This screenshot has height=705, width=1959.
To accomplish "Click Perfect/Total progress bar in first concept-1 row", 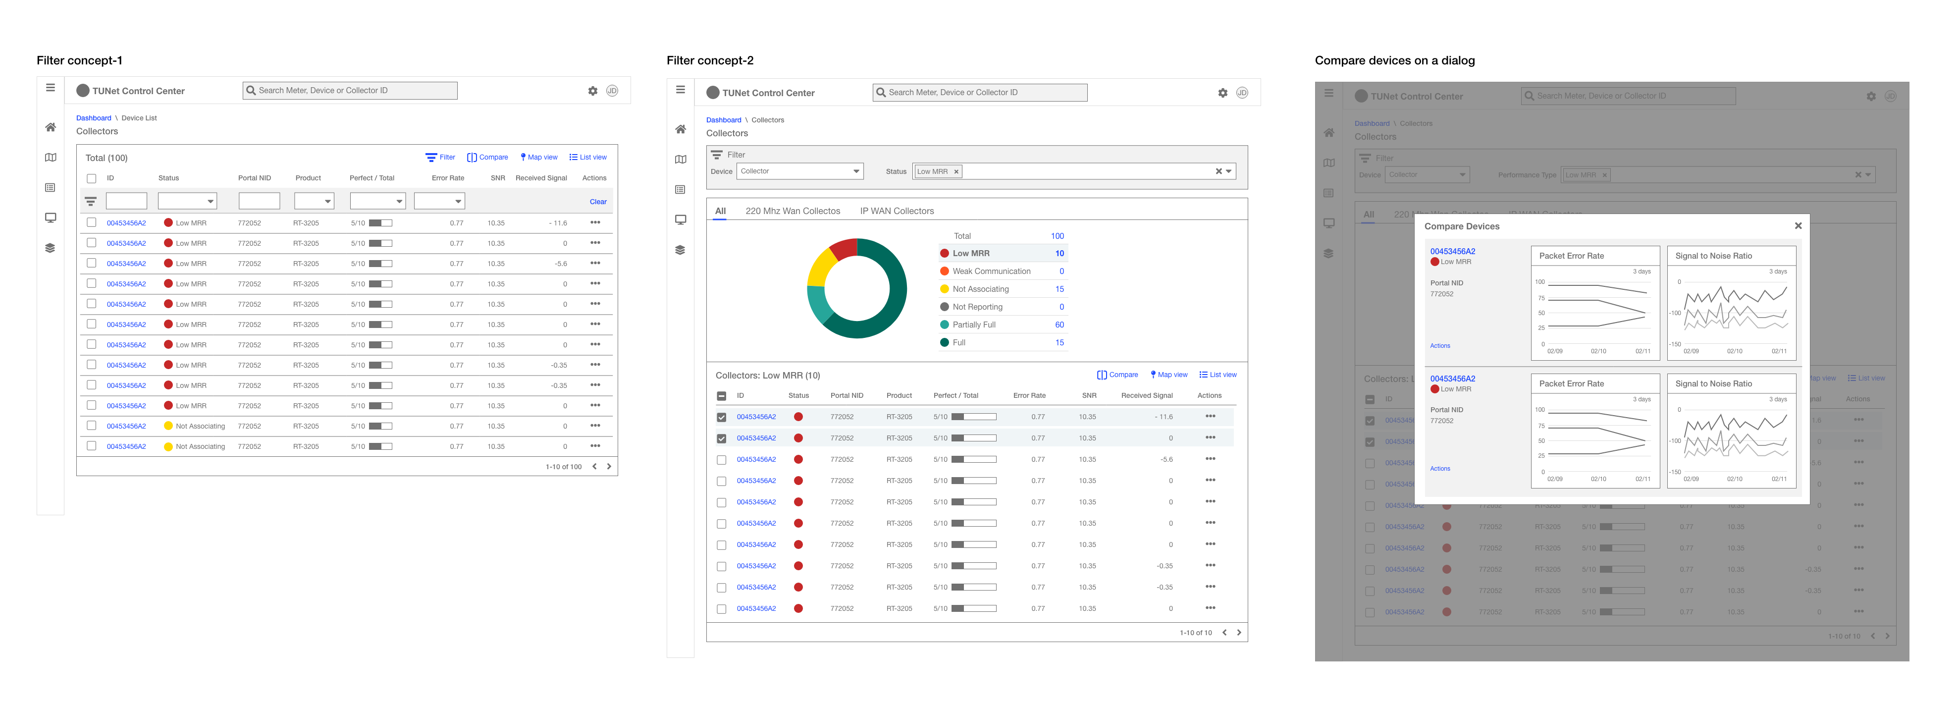I will (380, 223).
